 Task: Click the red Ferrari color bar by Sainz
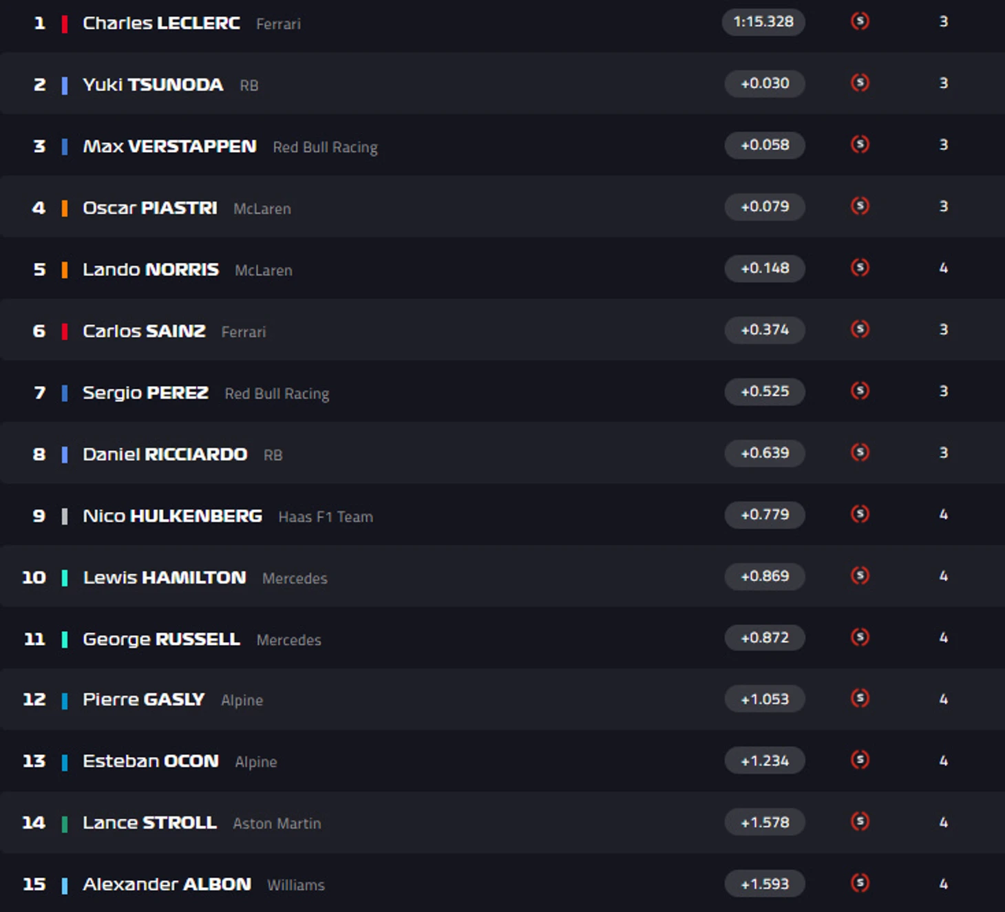pos(65,331)
